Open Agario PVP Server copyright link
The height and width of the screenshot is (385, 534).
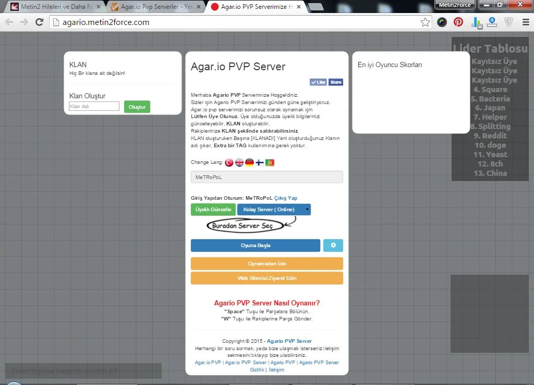289,341
